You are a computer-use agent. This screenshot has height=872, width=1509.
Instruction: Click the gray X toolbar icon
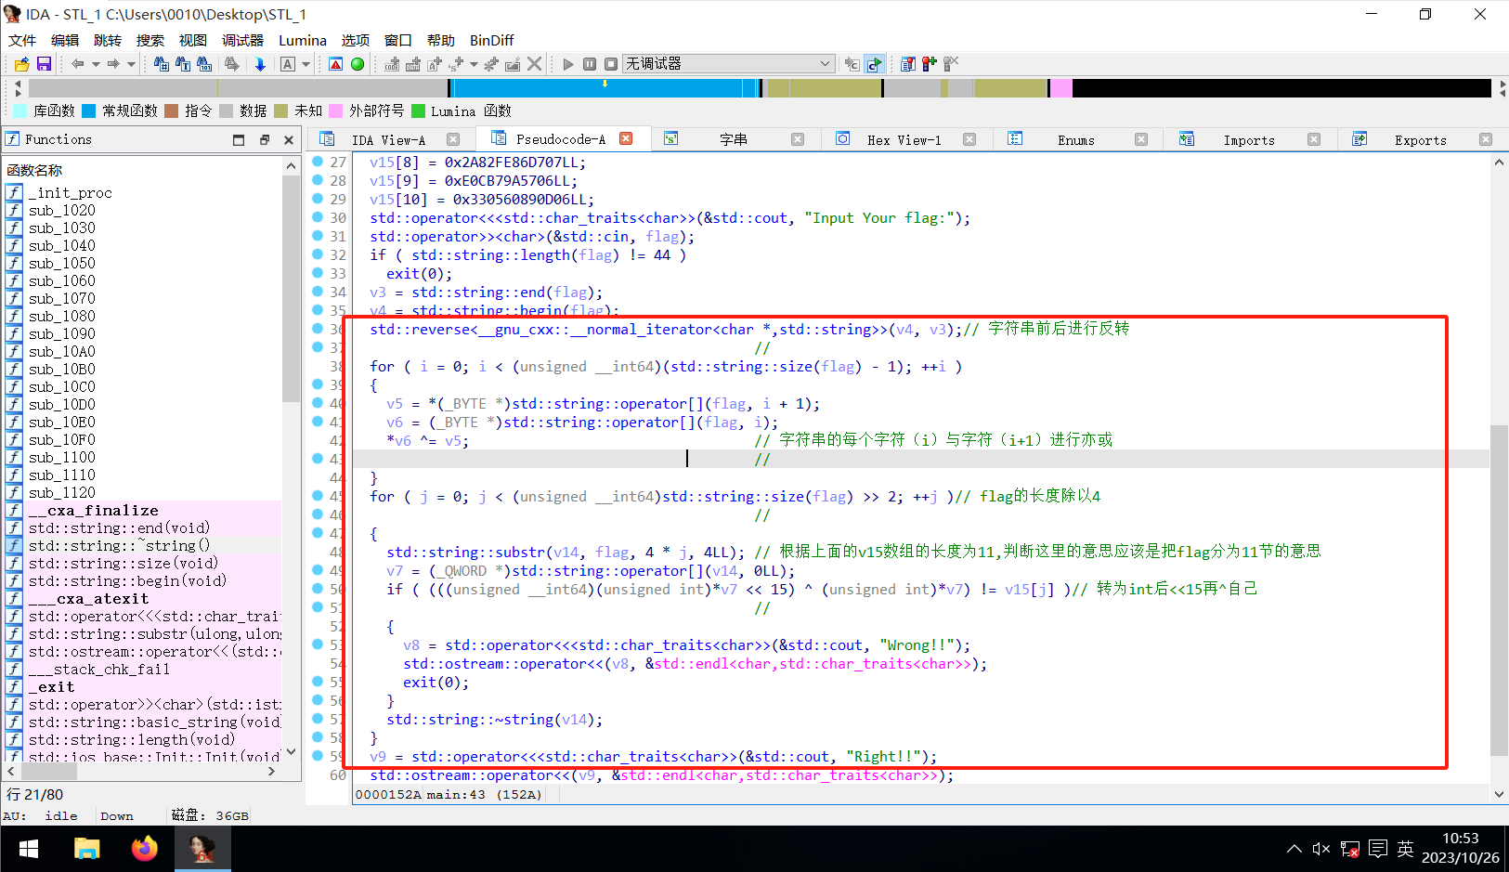pyautogui.click(x=534, y=64)
